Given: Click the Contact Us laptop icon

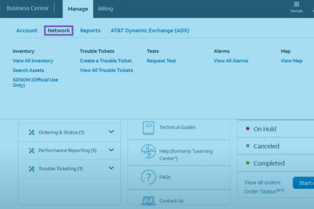Looking at the screenshot, I should pyautogui.click(x=148, y=201).
